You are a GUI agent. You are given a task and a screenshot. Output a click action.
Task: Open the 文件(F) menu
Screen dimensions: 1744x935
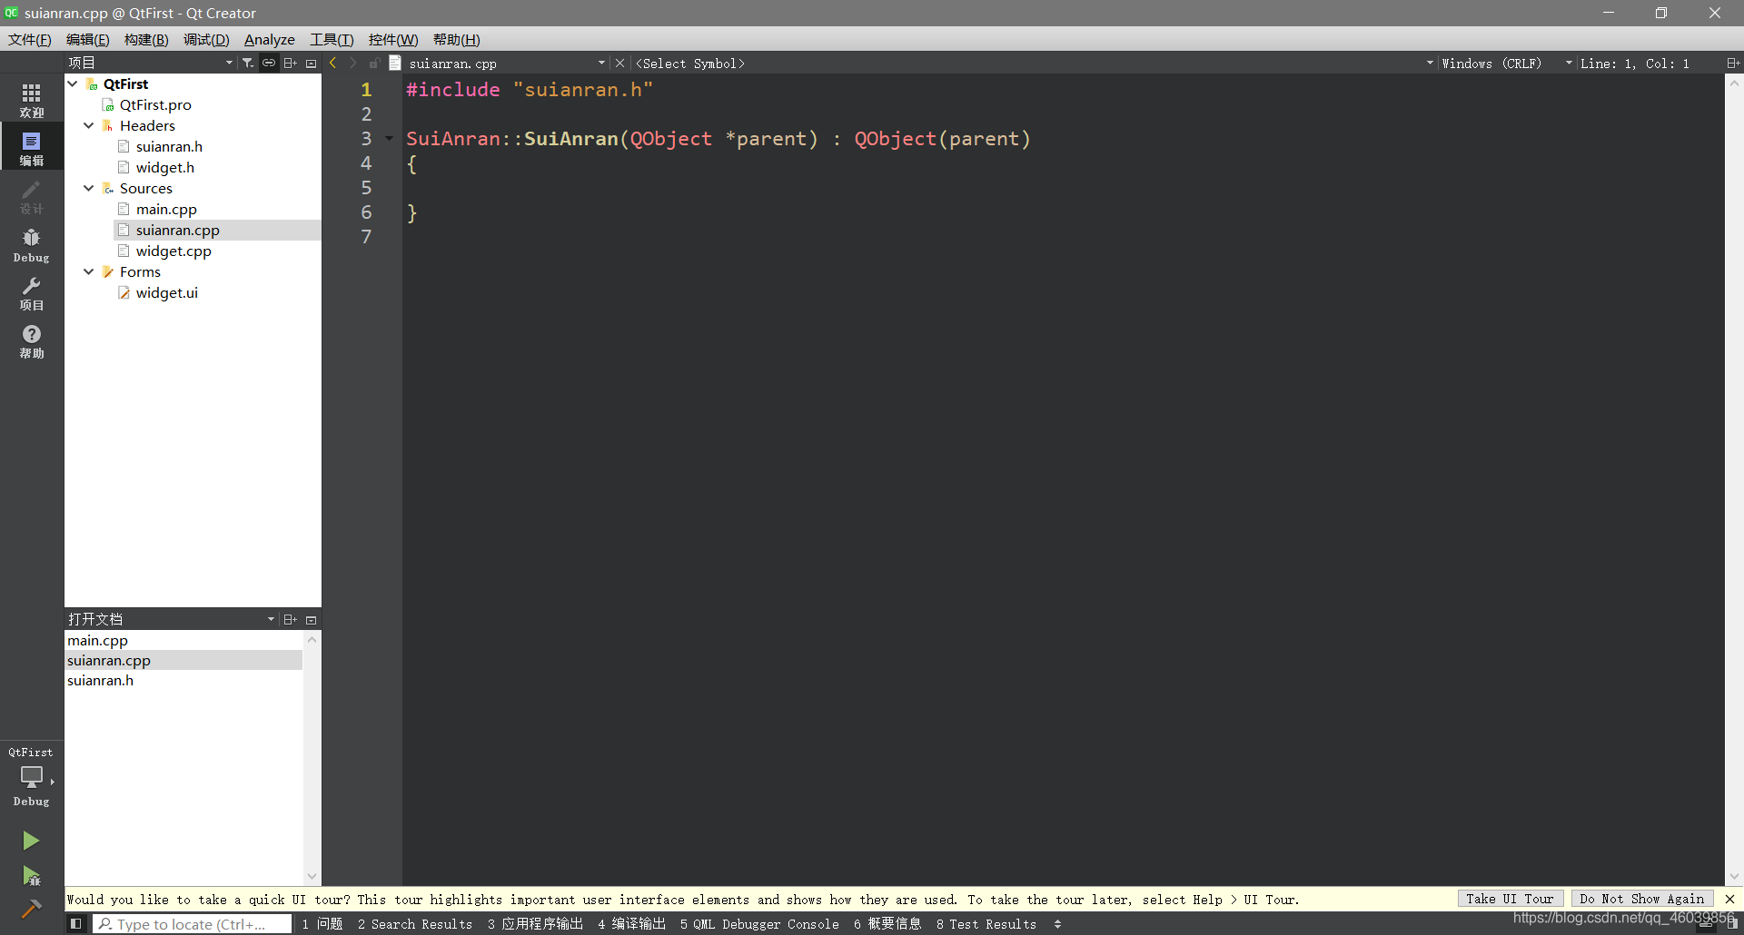(x=30, y=39)
